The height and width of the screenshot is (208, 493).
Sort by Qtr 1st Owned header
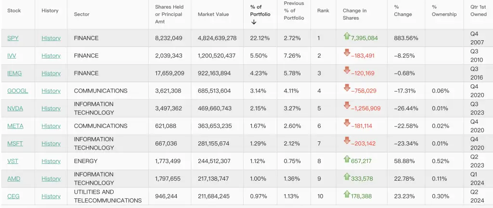pyautogui.click(x=478, y=11)
